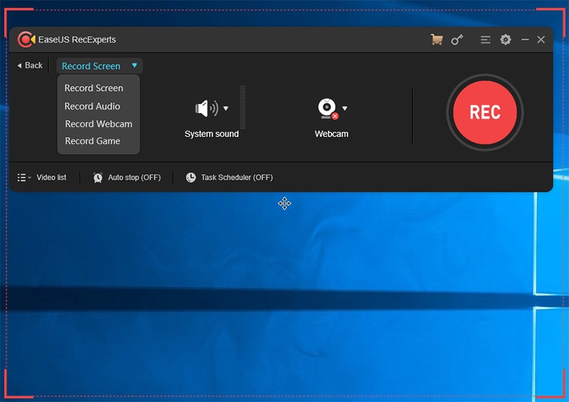Open the Video list dropdown icon

pos(24,178)
